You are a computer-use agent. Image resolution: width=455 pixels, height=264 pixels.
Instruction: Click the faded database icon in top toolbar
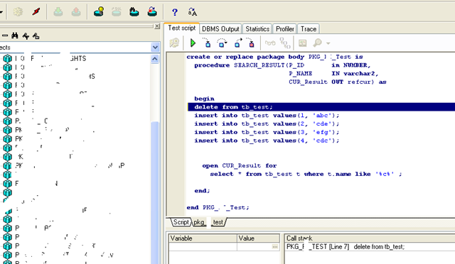coord(117,12)
